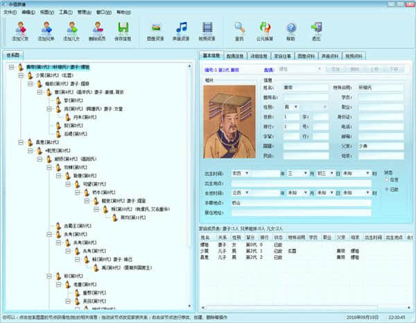The width and height of the screenshot is (416, 323).
Task: Click the tree scrollbar down arrow
Action: pyautogui.click(x=189, y=306)
